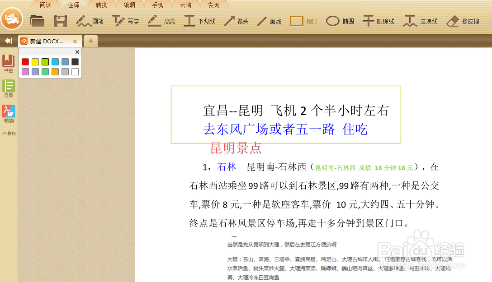This screenshot has width=492, height=282.
Task: Switch to the 编辑 tab
Action: [x=130, y=5]
